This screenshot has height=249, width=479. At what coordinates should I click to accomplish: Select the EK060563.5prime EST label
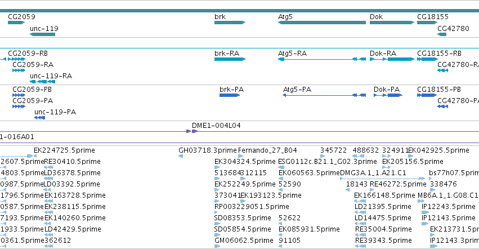(x=309, y=173)
